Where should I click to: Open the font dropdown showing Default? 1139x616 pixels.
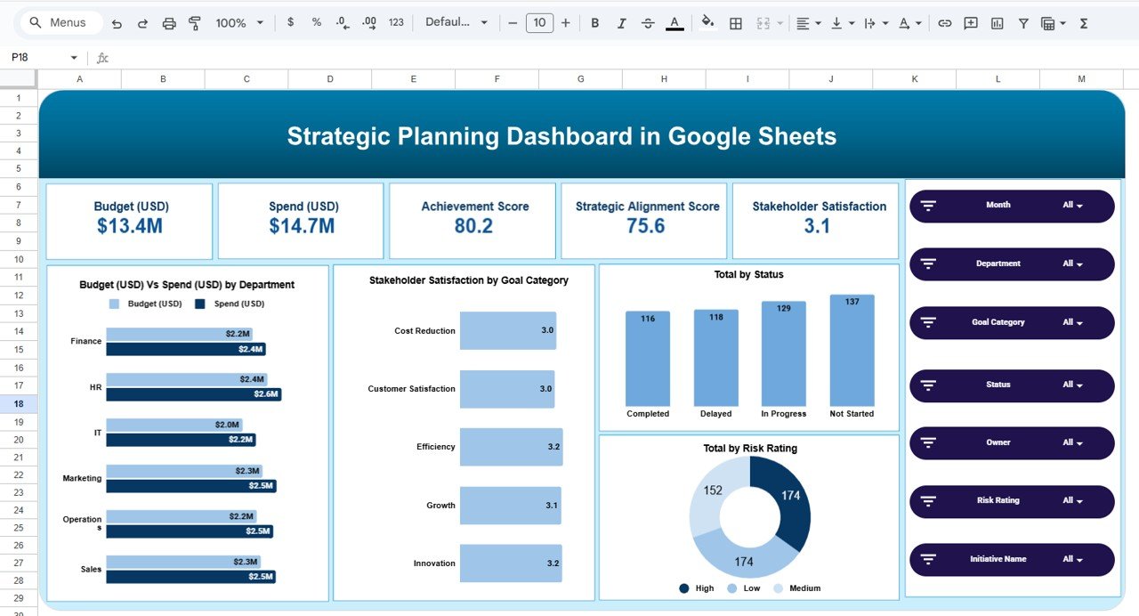[x=456, y=23]
